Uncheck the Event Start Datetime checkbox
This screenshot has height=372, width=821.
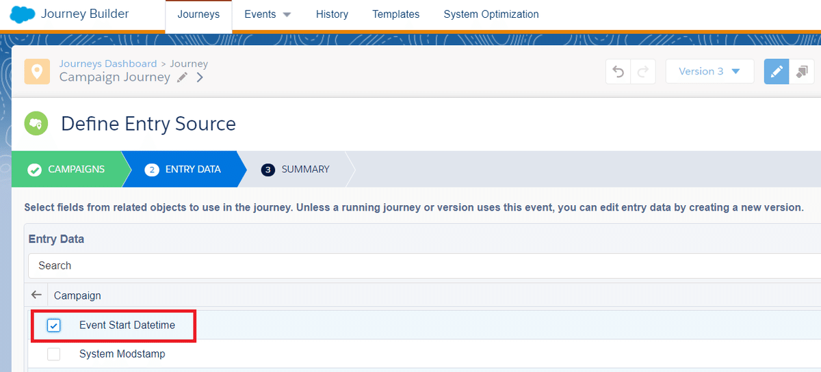click(54, 325)
